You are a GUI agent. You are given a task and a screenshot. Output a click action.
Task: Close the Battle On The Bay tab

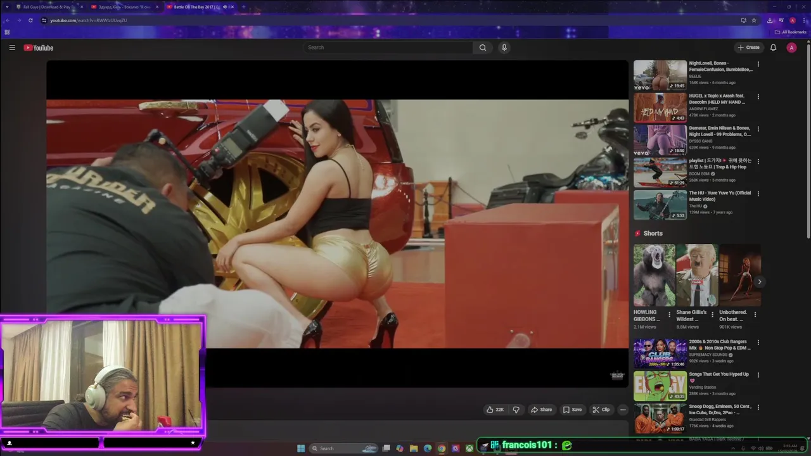click(x=233, y=7)
